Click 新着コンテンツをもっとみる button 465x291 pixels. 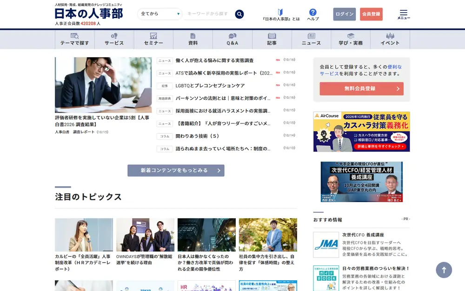tap(176, 170)
